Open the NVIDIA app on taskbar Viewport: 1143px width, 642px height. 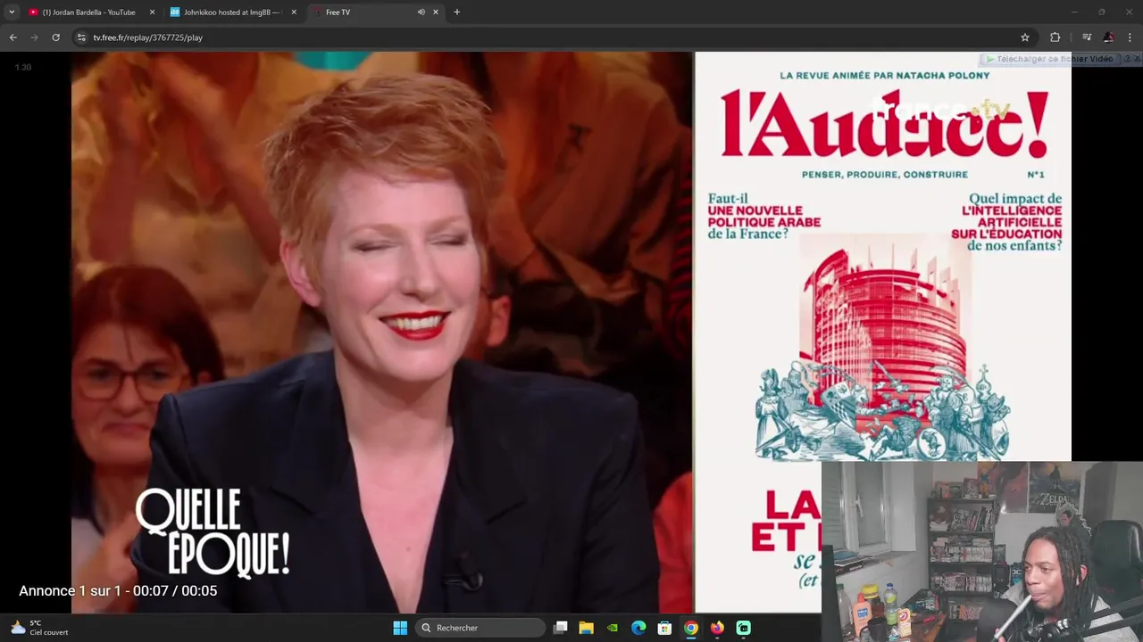(613, 628)
